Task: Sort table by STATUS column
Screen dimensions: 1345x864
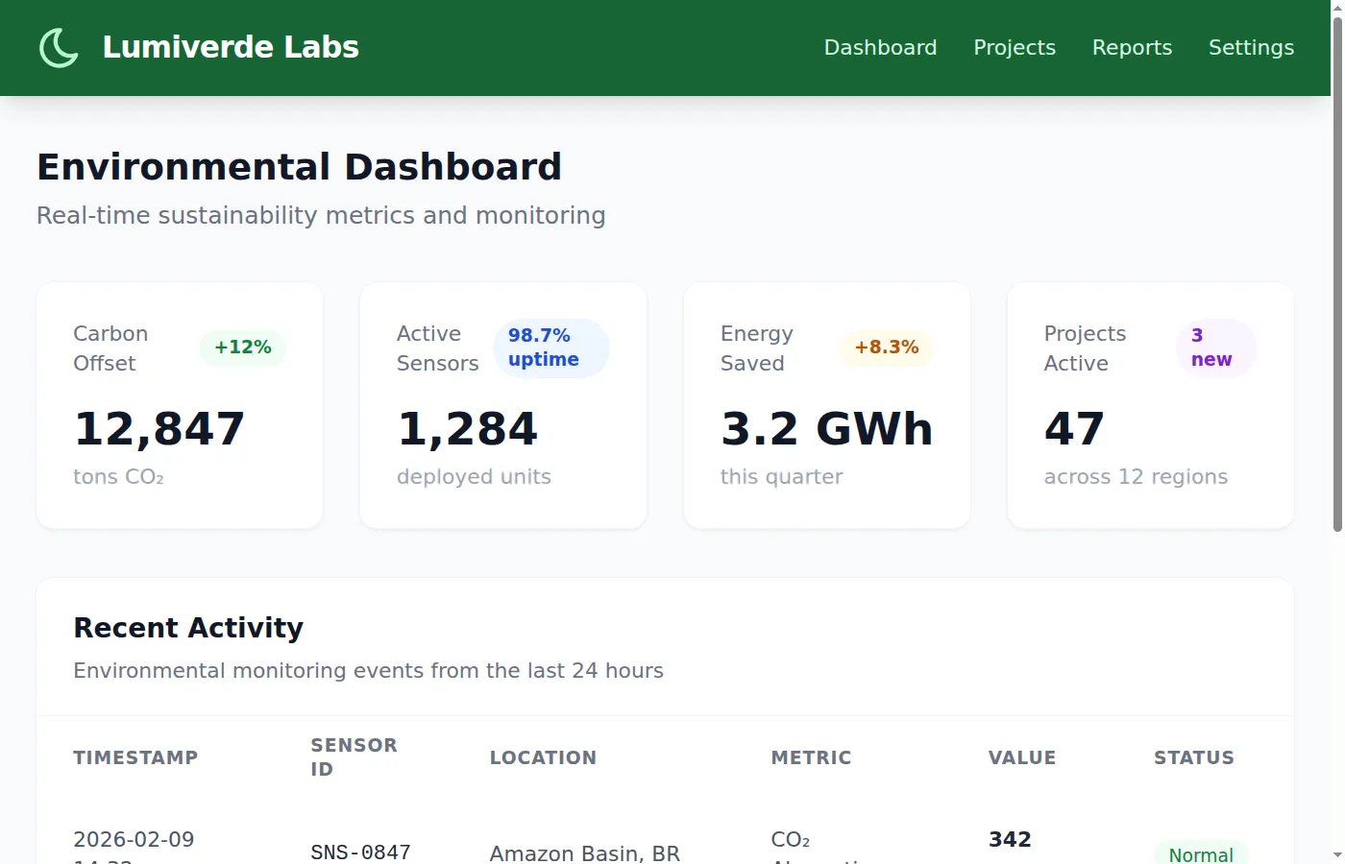Action: (x=1194, y=756)
